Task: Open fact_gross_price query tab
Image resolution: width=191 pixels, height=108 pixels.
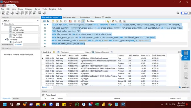Action: click(x=69, y=17)
